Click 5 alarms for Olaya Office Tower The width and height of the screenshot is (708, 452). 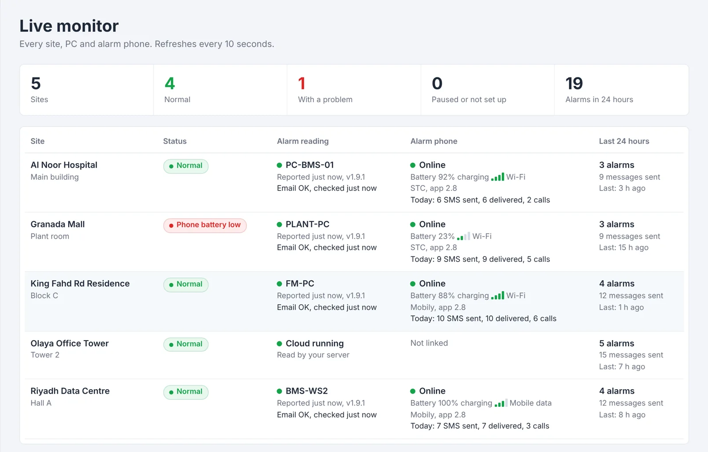tap(616, 343)
